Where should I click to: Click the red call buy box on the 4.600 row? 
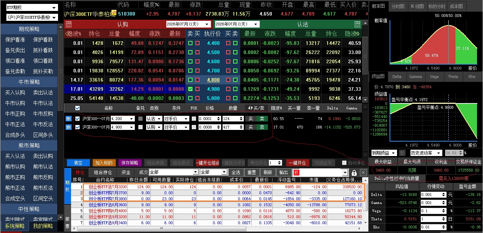[197, 61]
